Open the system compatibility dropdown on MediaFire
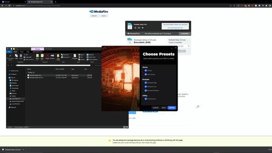The width and height of the screenshot is (272, 153). (189, 46)
